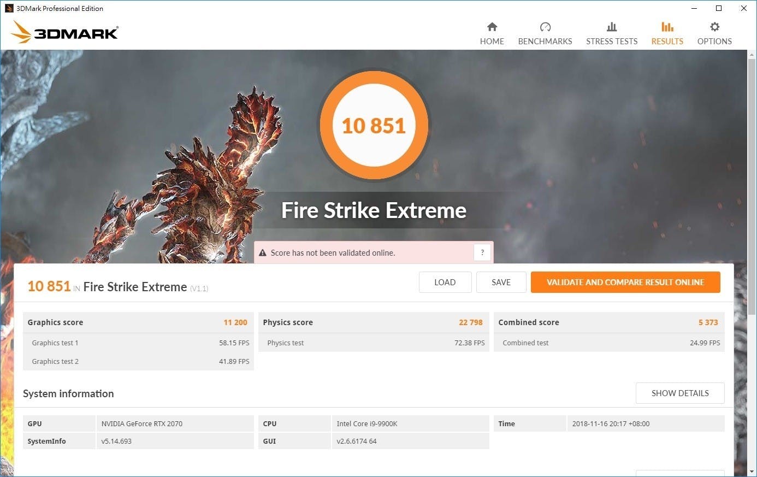Switch to the BENCHMARKS tab label

545,42
